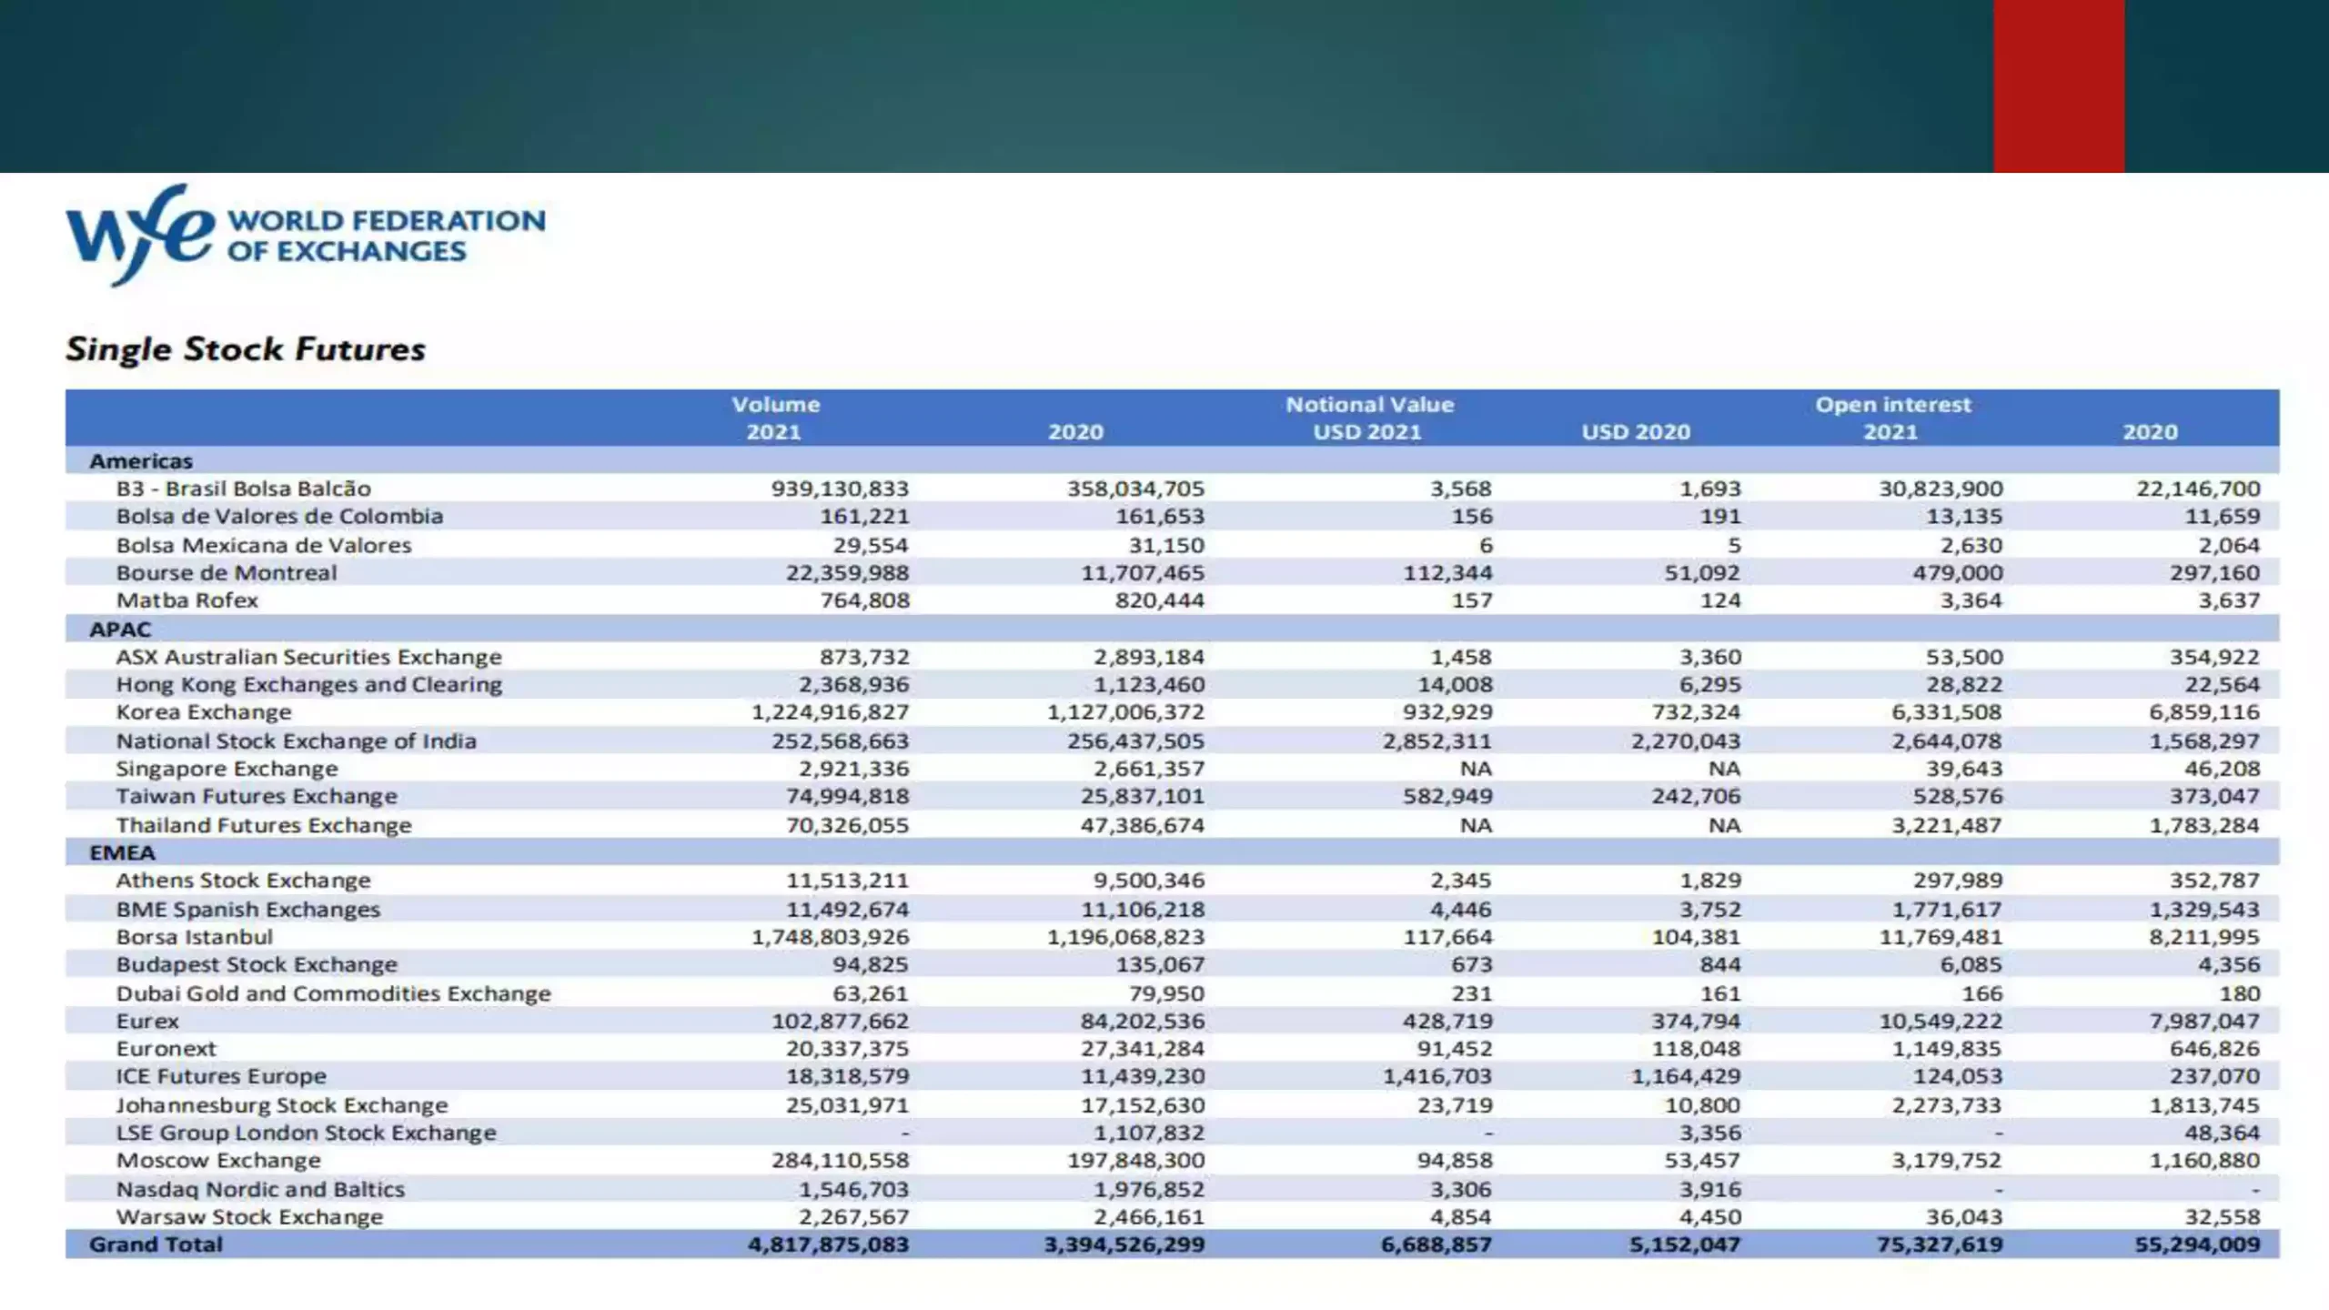
Task: Select grand total 2020 volume 3,394,526,299
Action: (x=1124, y=1244)
